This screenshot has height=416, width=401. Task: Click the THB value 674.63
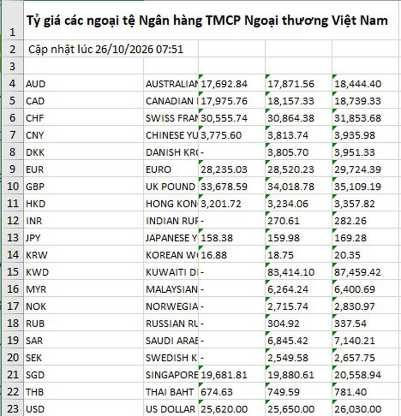pos(231,391)
